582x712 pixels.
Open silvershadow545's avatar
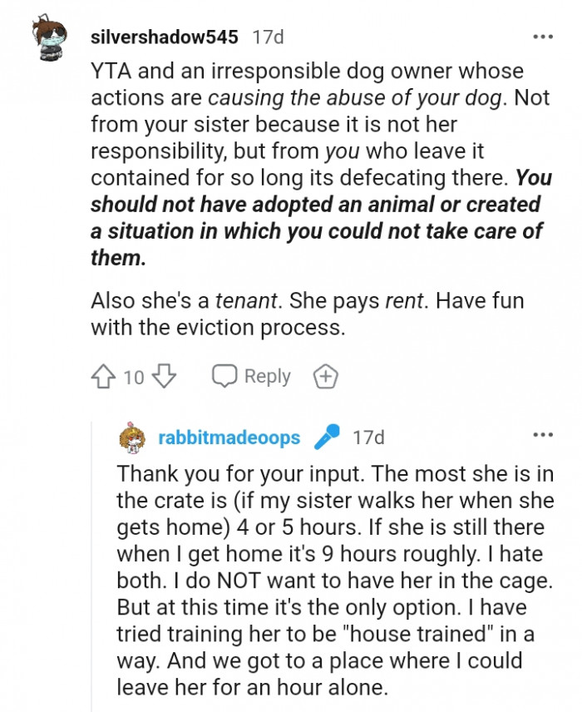(50, 35)
